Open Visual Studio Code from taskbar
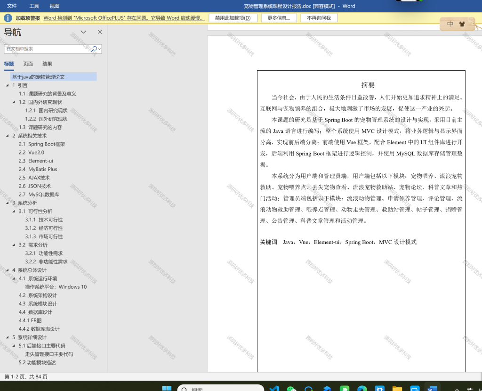 pyautogui.click(x=274, y=388)
